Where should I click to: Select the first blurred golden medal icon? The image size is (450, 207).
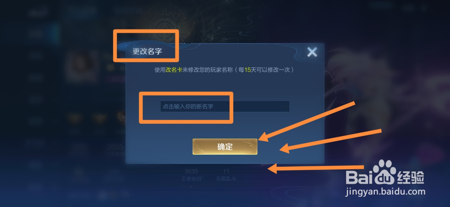click(75, 118)
